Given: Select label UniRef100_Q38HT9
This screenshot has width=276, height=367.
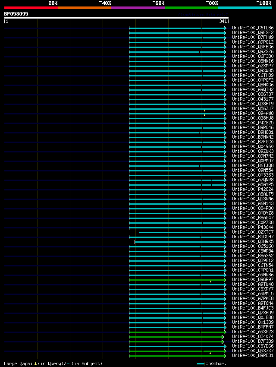Looking at the screenshot, I should point(253,104).
